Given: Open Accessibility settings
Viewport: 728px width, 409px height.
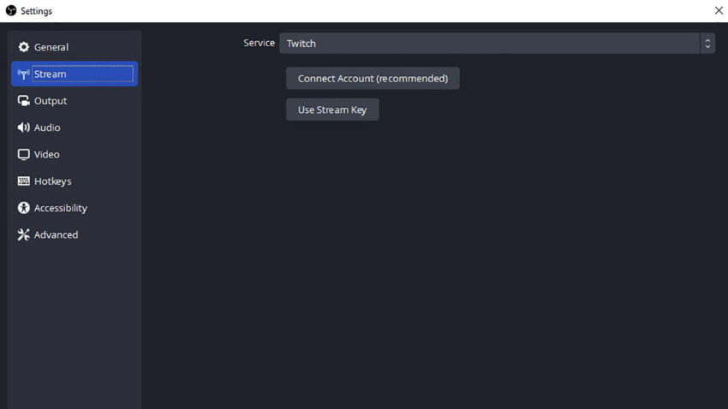Looking at the screenshot, I should click(x=75, y=208).
